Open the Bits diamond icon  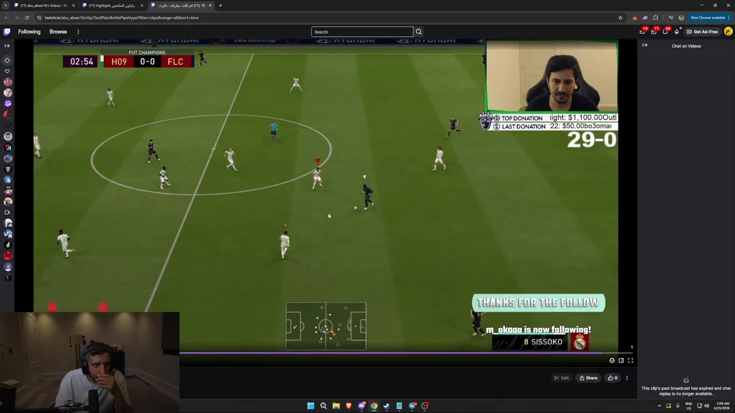[x=676, y=32]
